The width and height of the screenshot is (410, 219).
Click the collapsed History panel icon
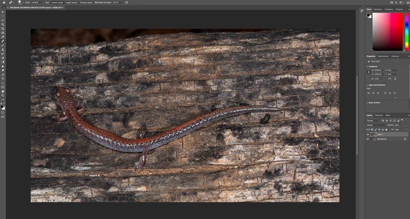[x=362, y=11]
